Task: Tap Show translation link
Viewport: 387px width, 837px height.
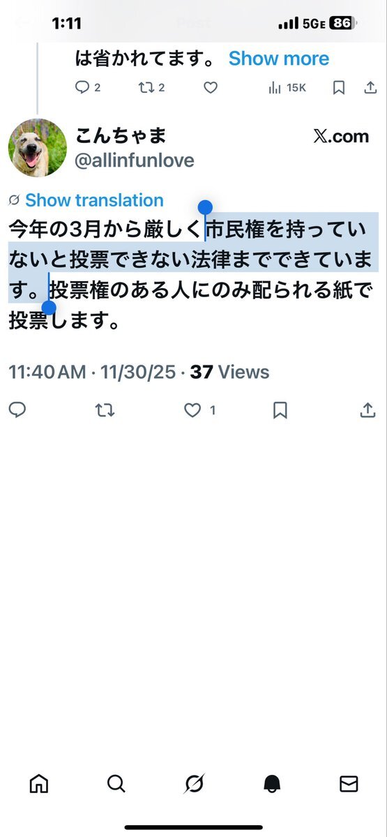Action: tap(94, 200)
